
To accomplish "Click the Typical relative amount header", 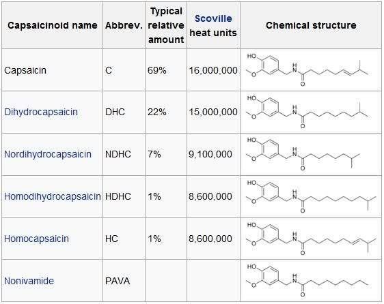I will pos(166,25).
